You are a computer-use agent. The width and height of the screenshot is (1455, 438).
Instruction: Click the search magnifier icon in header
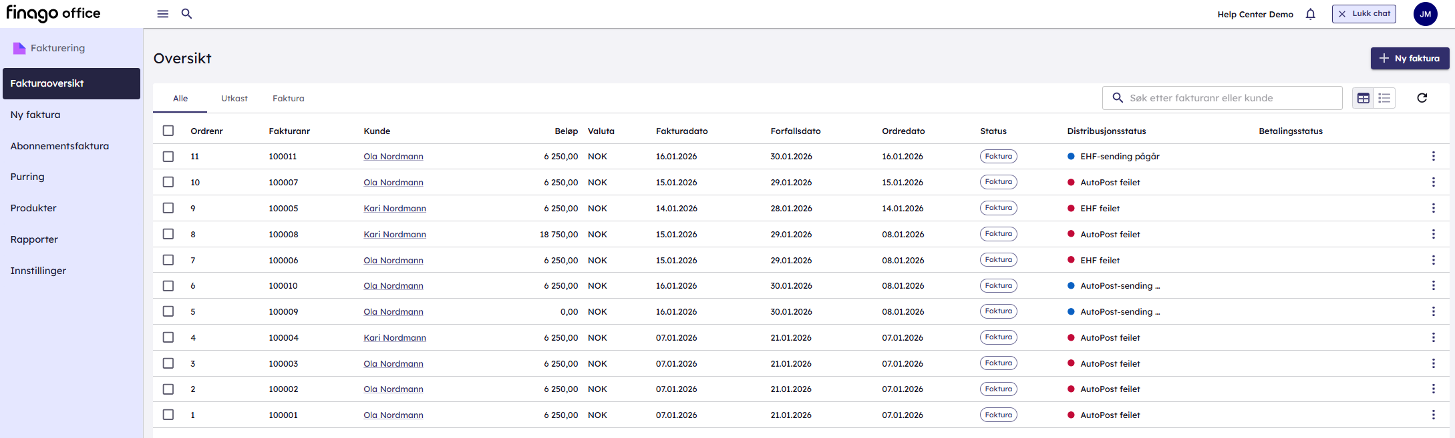[x=187, y=14]
